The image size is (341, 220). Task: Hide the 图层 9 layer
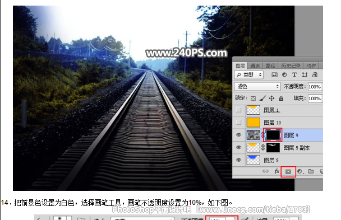click(x=238, y=135)
